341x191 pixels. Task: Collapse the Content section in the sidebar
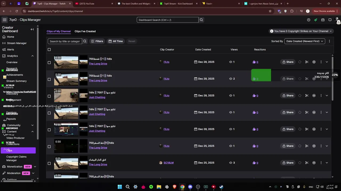click(33, 132)
